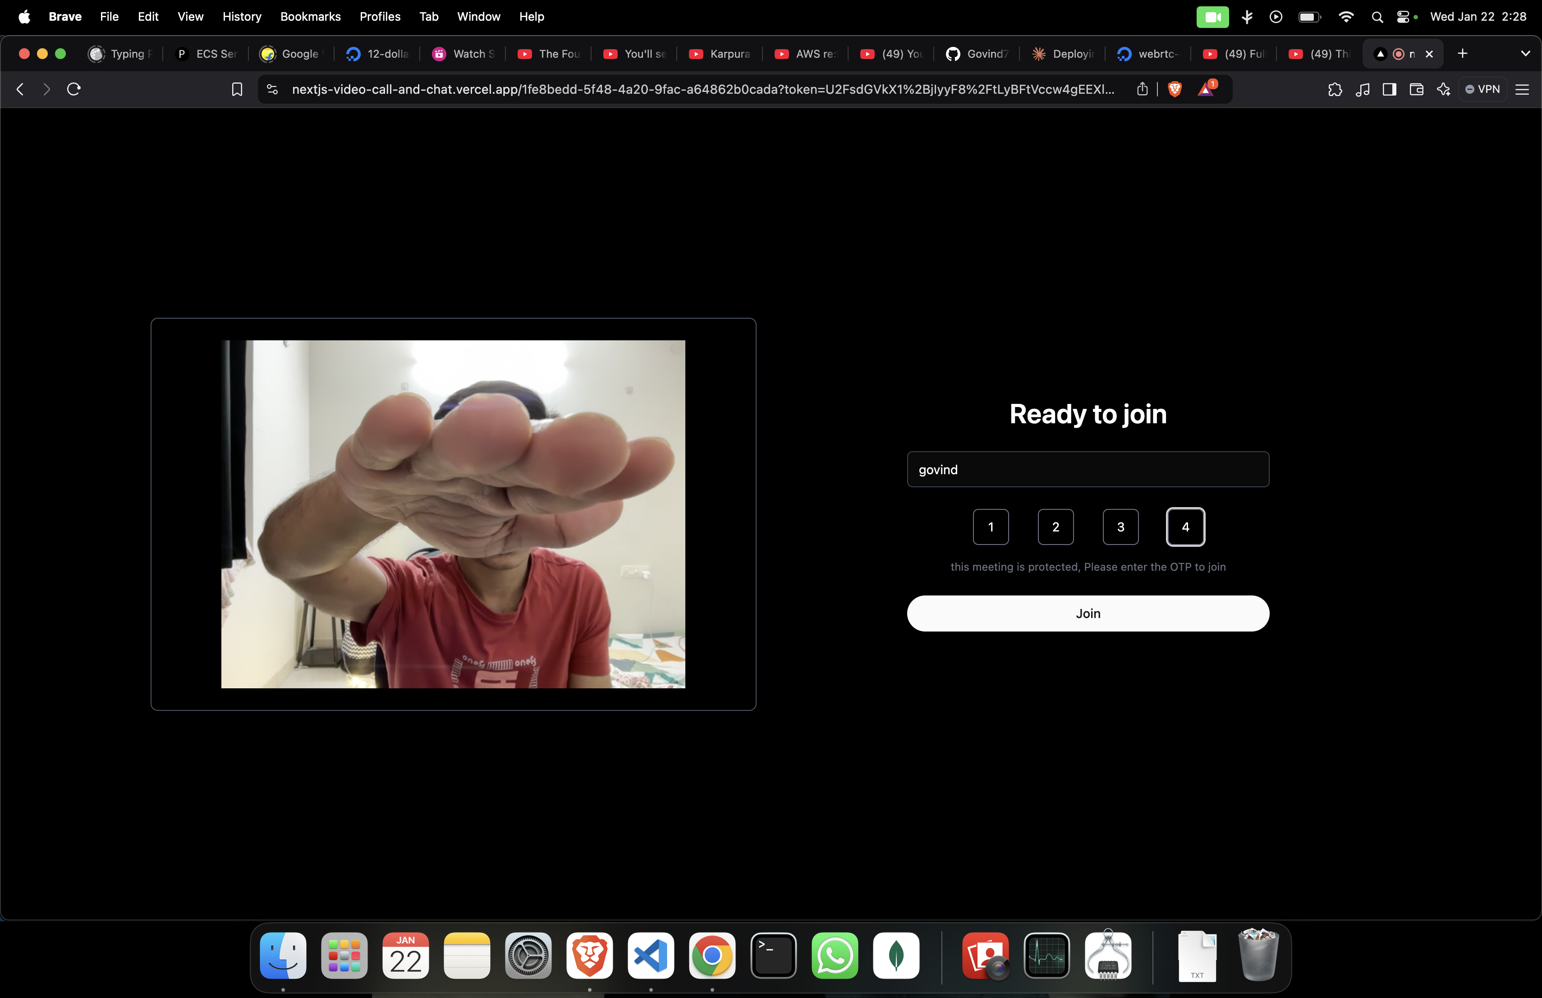This screenshot has width=1542, height=998.
Task: Select the fourth OTP digit box
Action: pos(1185,527)
